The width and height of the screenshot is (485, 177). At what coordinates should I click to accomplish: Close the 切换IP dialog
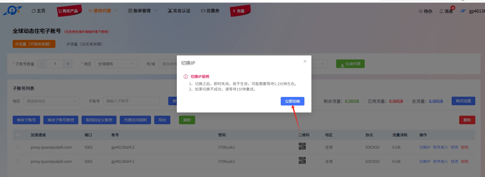click(x=305, y=61)
